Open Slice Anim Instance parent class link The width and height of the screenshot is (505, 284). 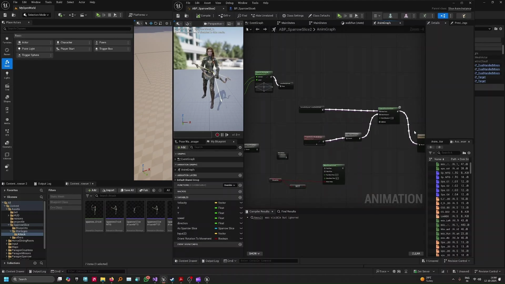coord(459,9)
